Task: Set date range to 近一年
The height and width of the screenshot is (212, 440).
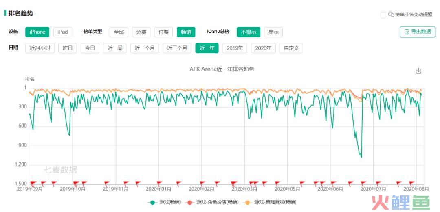Action: (207, 48)
